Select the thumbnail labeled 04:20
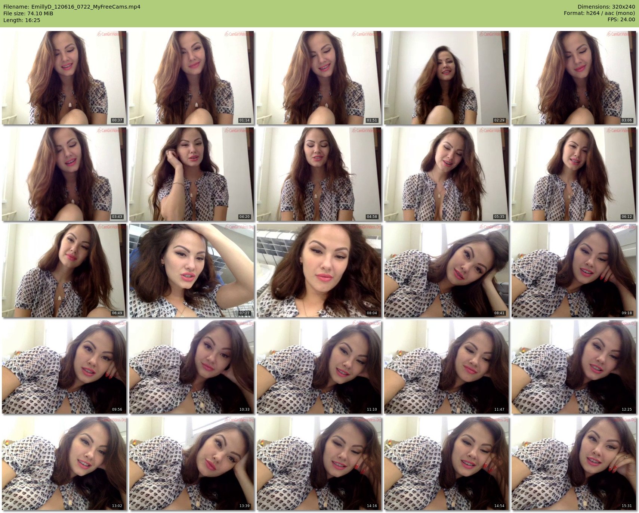 tap(191, 174)
